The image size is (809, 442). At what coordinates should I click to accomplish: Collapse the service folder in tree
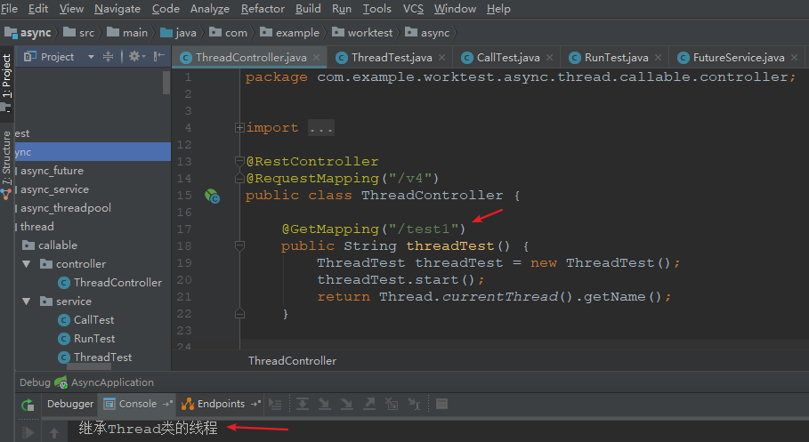click(x=27, y=301)
